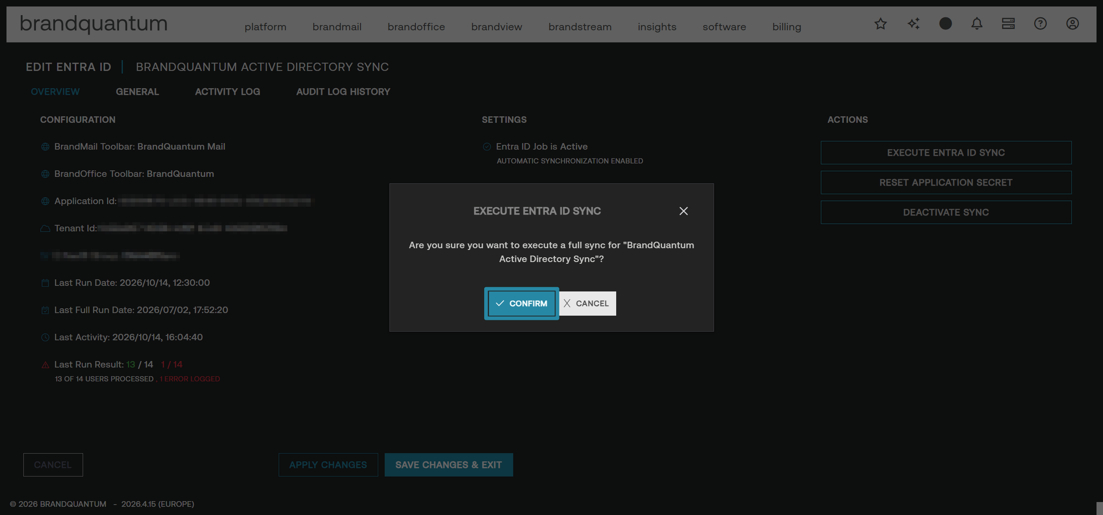Close the Execute Entra ID Sync dialog
Viewport: 1103px width, 515px height.
[x=684, y=211]
